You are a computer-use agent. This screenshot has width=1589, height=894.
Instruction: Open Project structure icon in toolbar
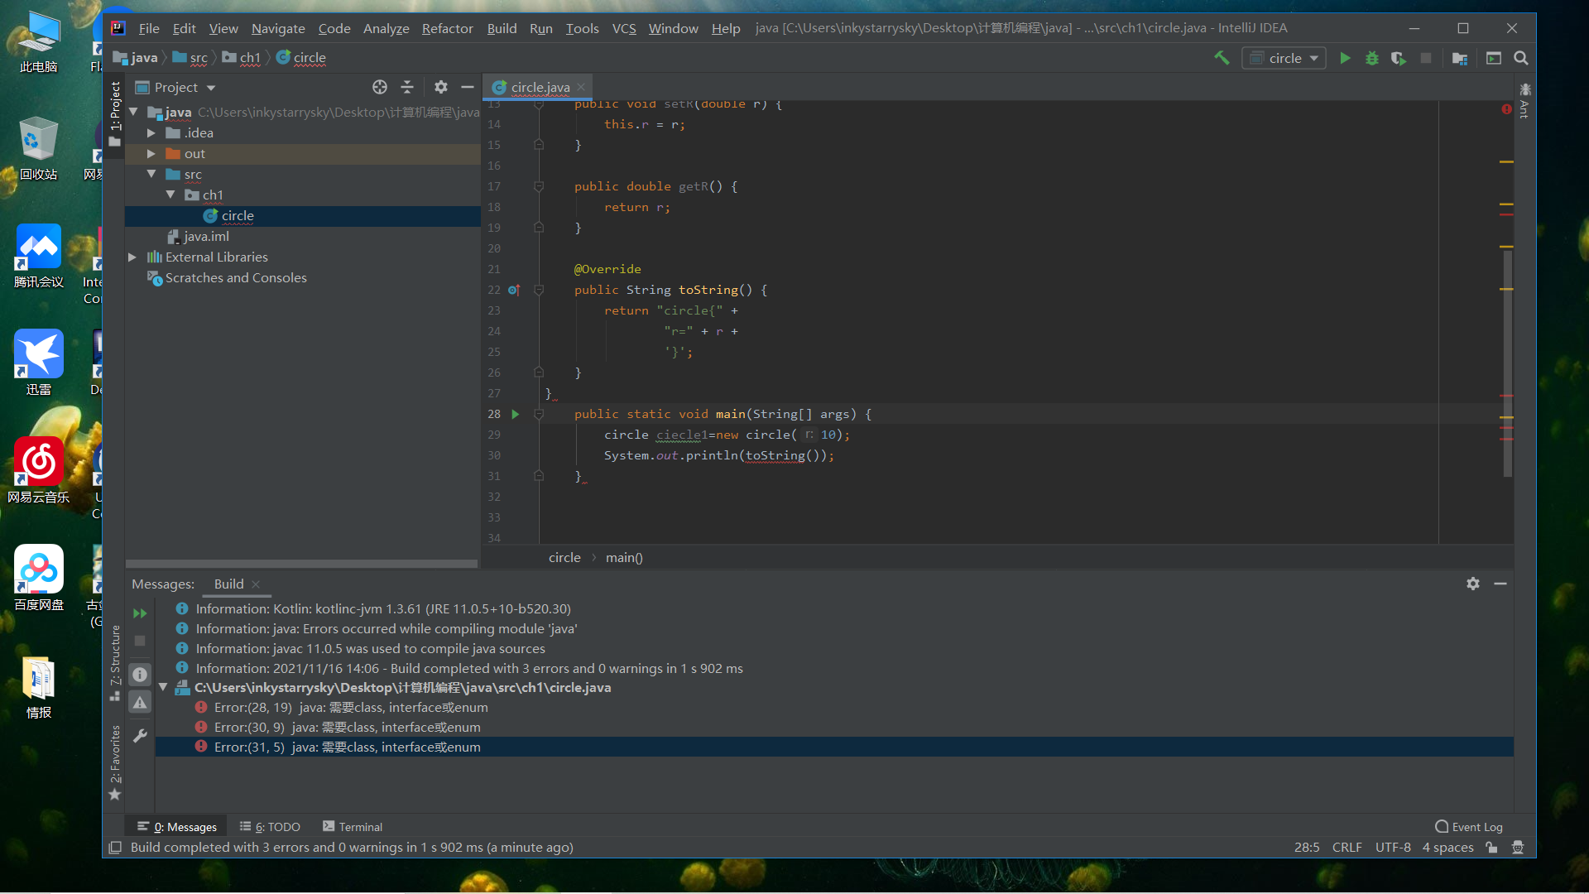click(1460, 58)
